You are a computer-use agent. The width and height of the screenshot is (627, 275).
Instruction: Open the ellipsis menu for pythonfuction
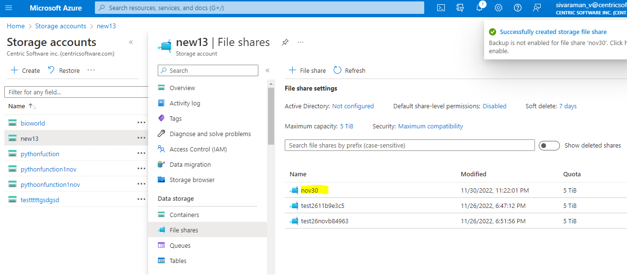click(141, 153)
